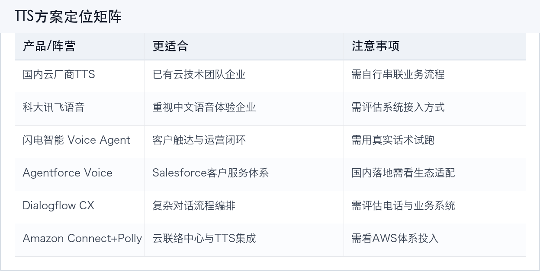540x271 pixels.
Task: Click the 需用真实话术试跑 note
Action: click(392, 140)
